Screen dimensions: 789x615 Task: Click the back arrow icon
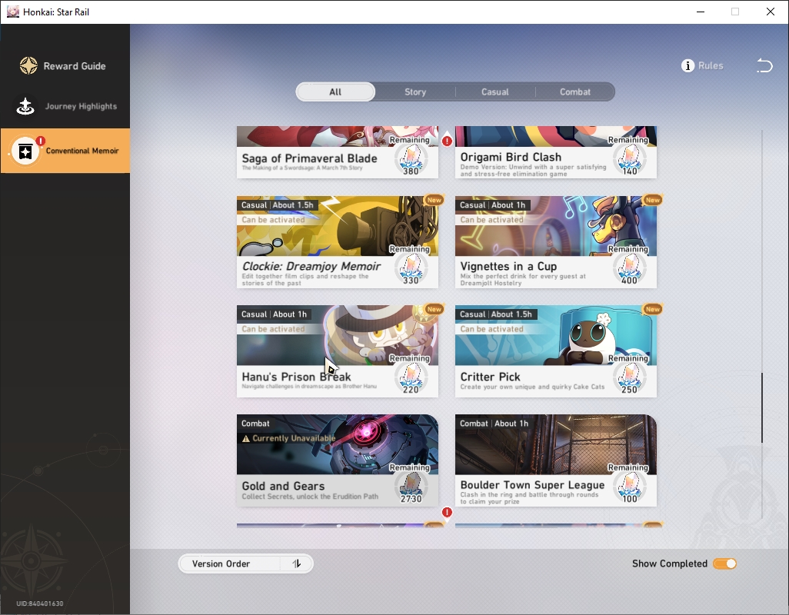click(764, 65)
